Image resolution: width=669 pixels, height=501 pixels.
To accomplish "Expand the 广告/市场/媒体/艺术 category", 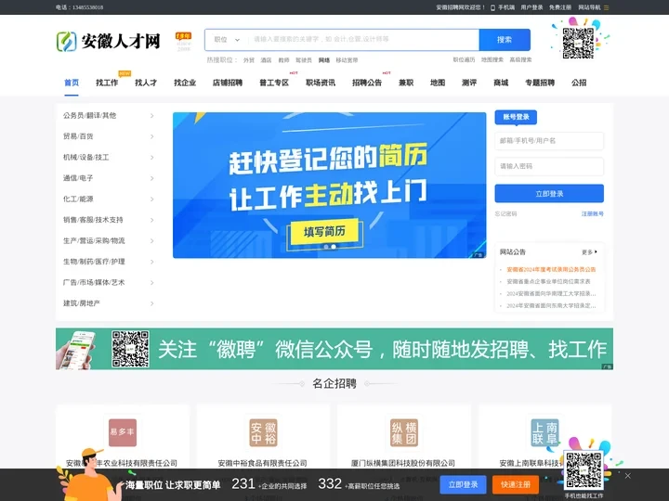I will [109, 282].
